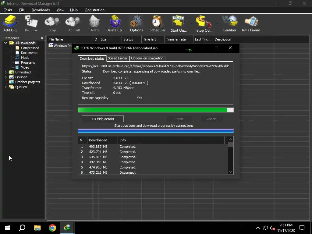Open the Grabber tool
Screen dimensions: 312x234
point(230,23)
